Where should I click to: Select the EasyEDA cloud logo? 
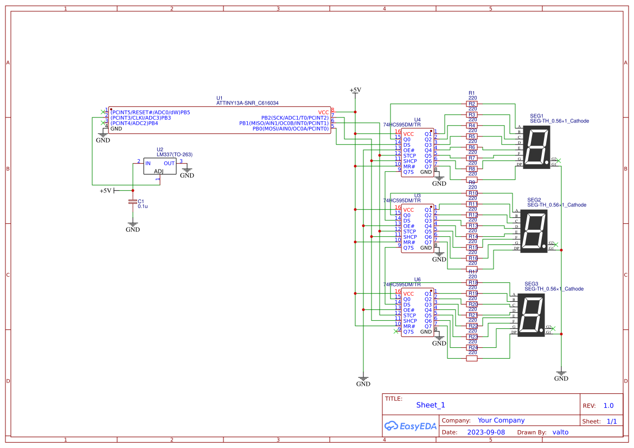coord(411,426)
